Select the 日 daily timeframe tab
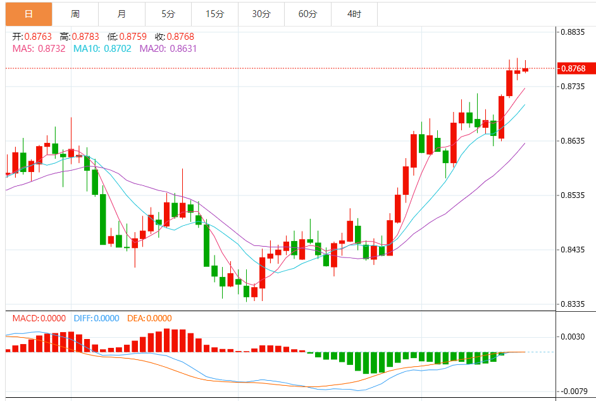The height and width of the screenshot is (401, 596). pos(29,14)
